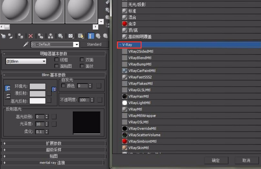Click the 确定 button
Screen dimensions: 261x169
click(x=216, y=160)
